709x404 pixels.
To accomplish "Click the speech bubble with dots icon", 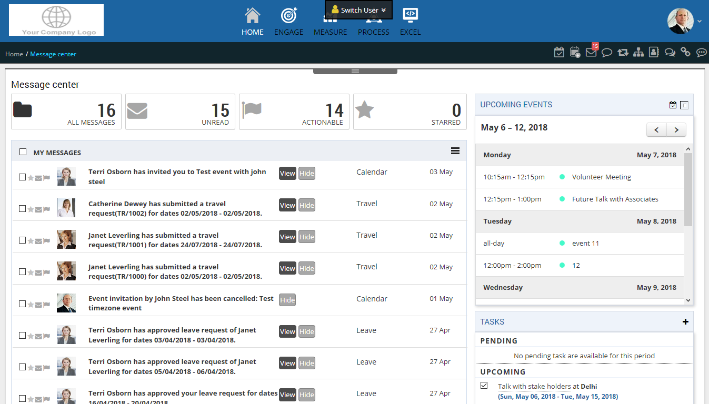I will (702, 53).
